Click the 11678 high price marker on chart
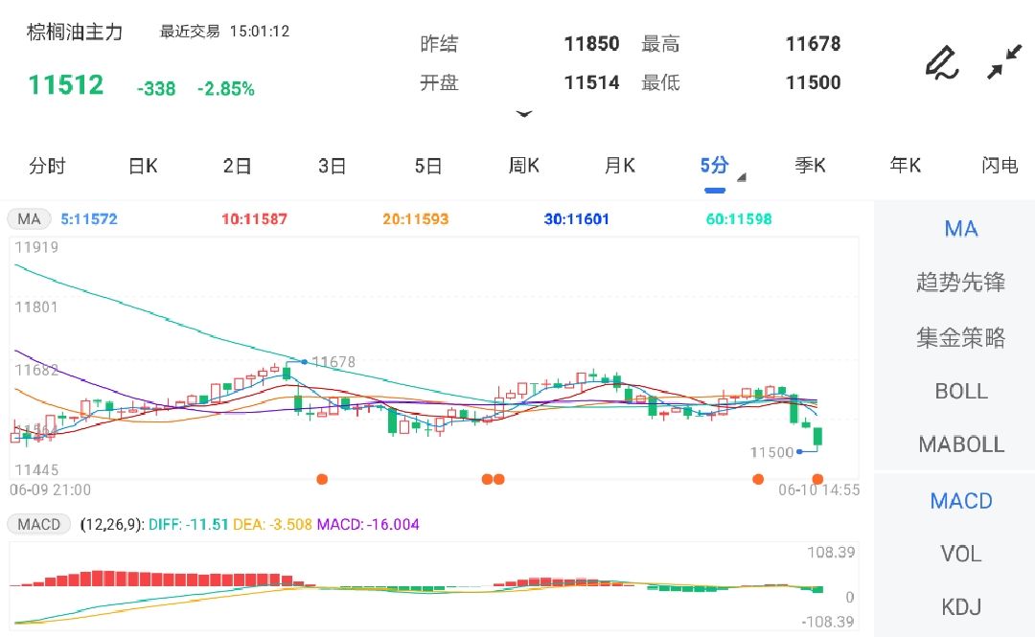 (333, 362)
